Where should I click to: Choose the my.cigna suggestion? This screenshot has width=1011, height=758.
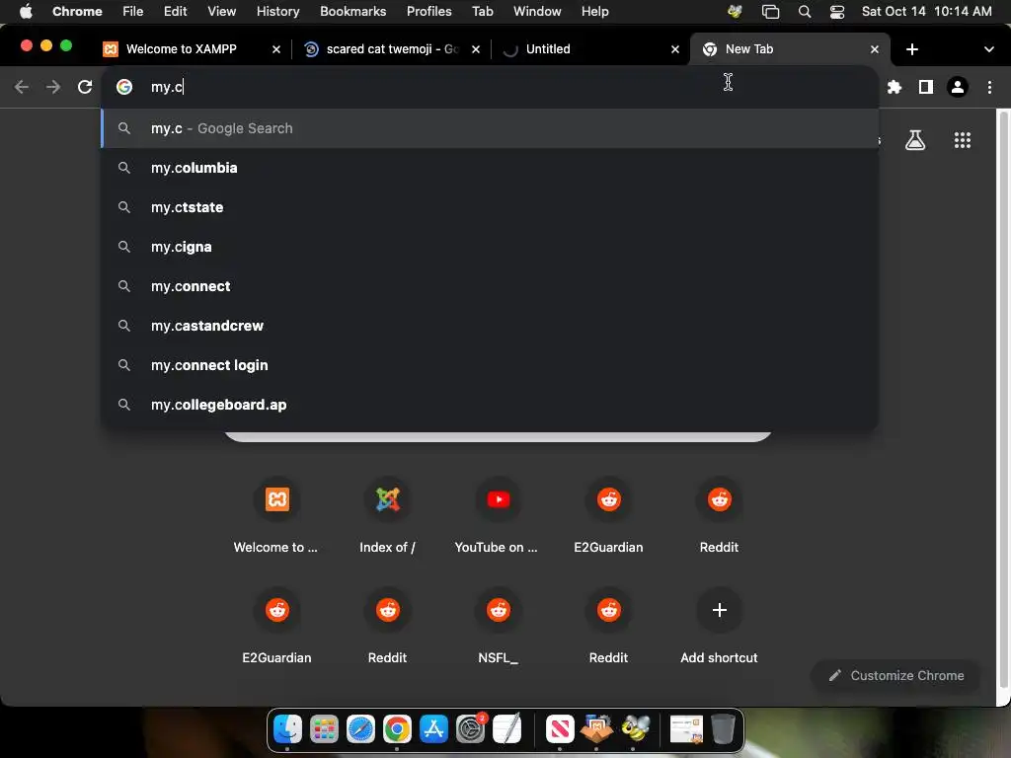(x=490, y=247)
